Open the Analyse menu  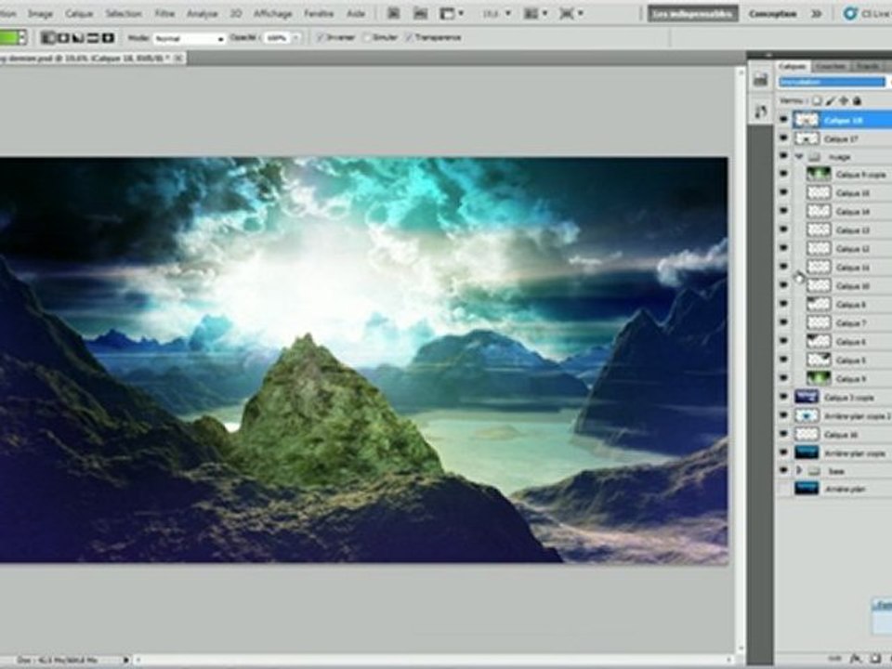(x=202, y=14)
